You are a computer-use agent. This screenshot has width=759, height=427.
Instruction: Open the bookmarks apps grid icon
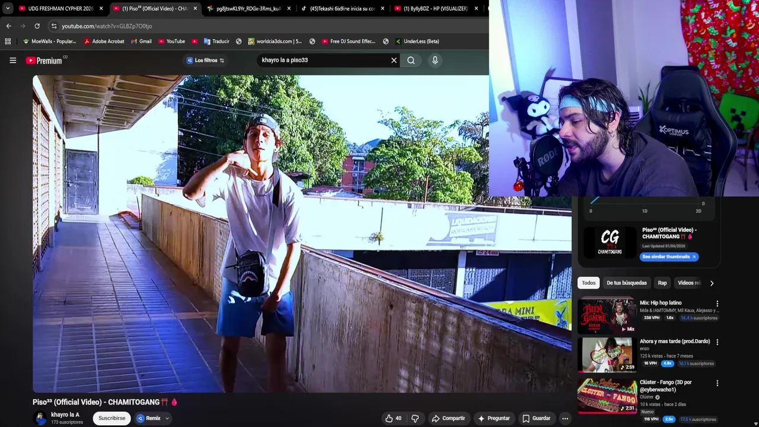click(8, 42)
